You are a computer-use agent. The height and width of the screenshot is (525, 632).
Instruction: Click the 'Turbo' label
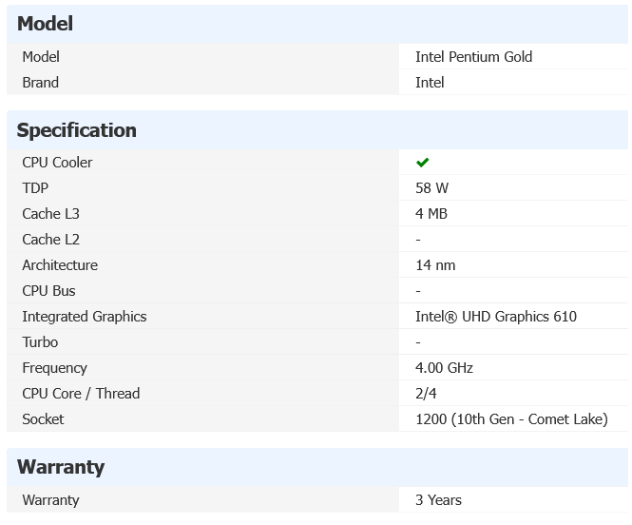click(40, 342)
